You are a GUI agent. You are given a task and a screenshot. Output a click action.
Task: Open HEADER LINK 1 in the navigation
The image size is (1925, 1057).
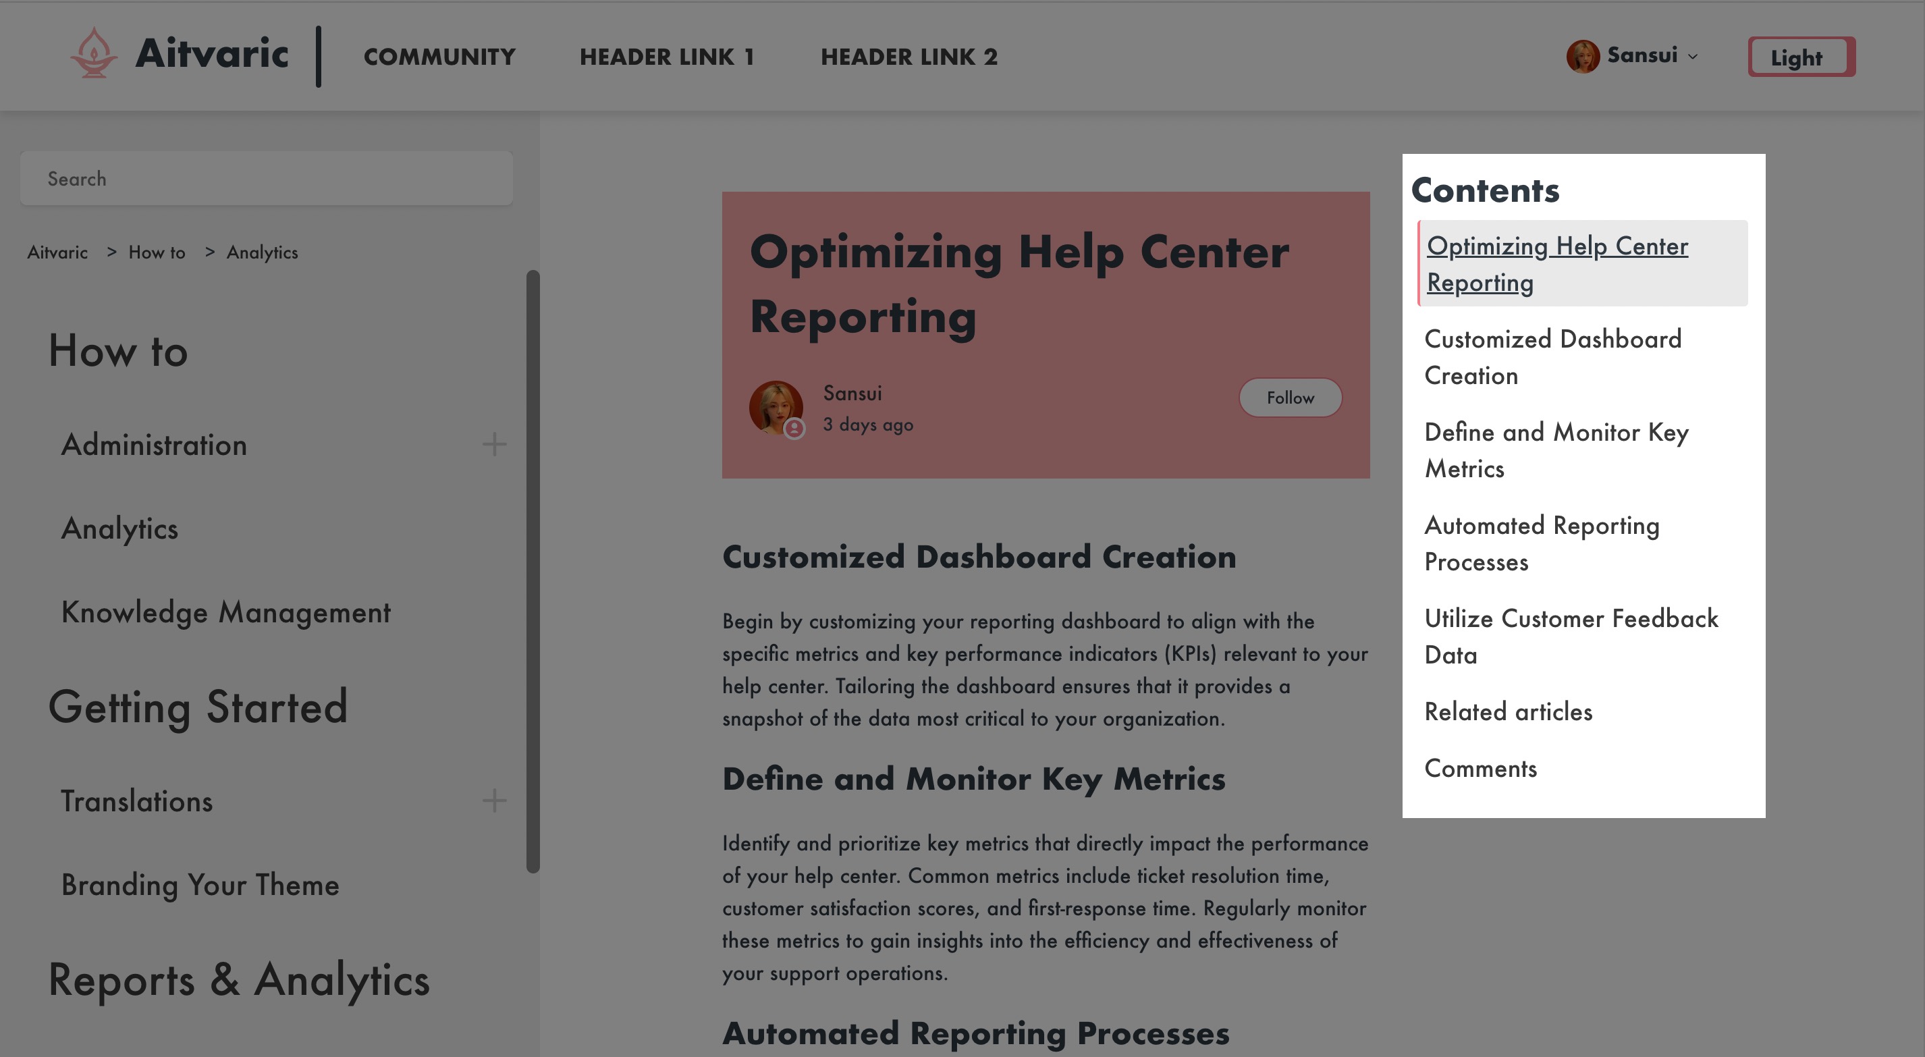point(667,57)
